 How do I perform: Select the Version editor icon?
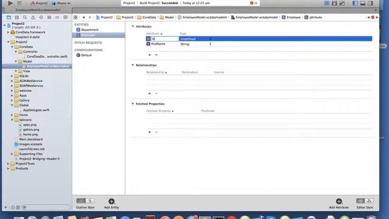pos(342,3)
